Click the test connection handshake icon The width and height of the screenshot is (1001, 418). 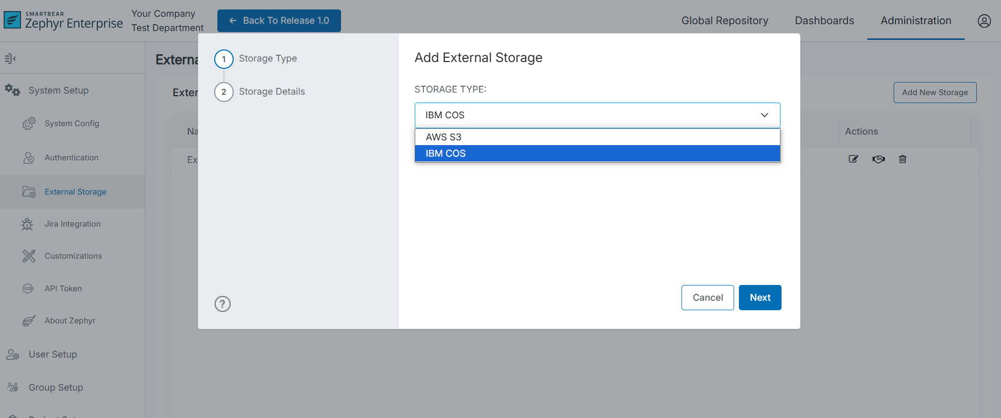878,159
